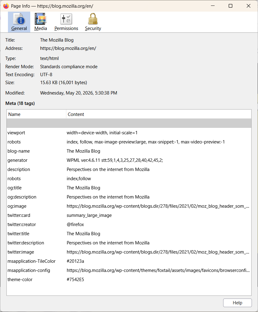Open the General tab
The height and width of the screenshot is (312, 258).
19,22
